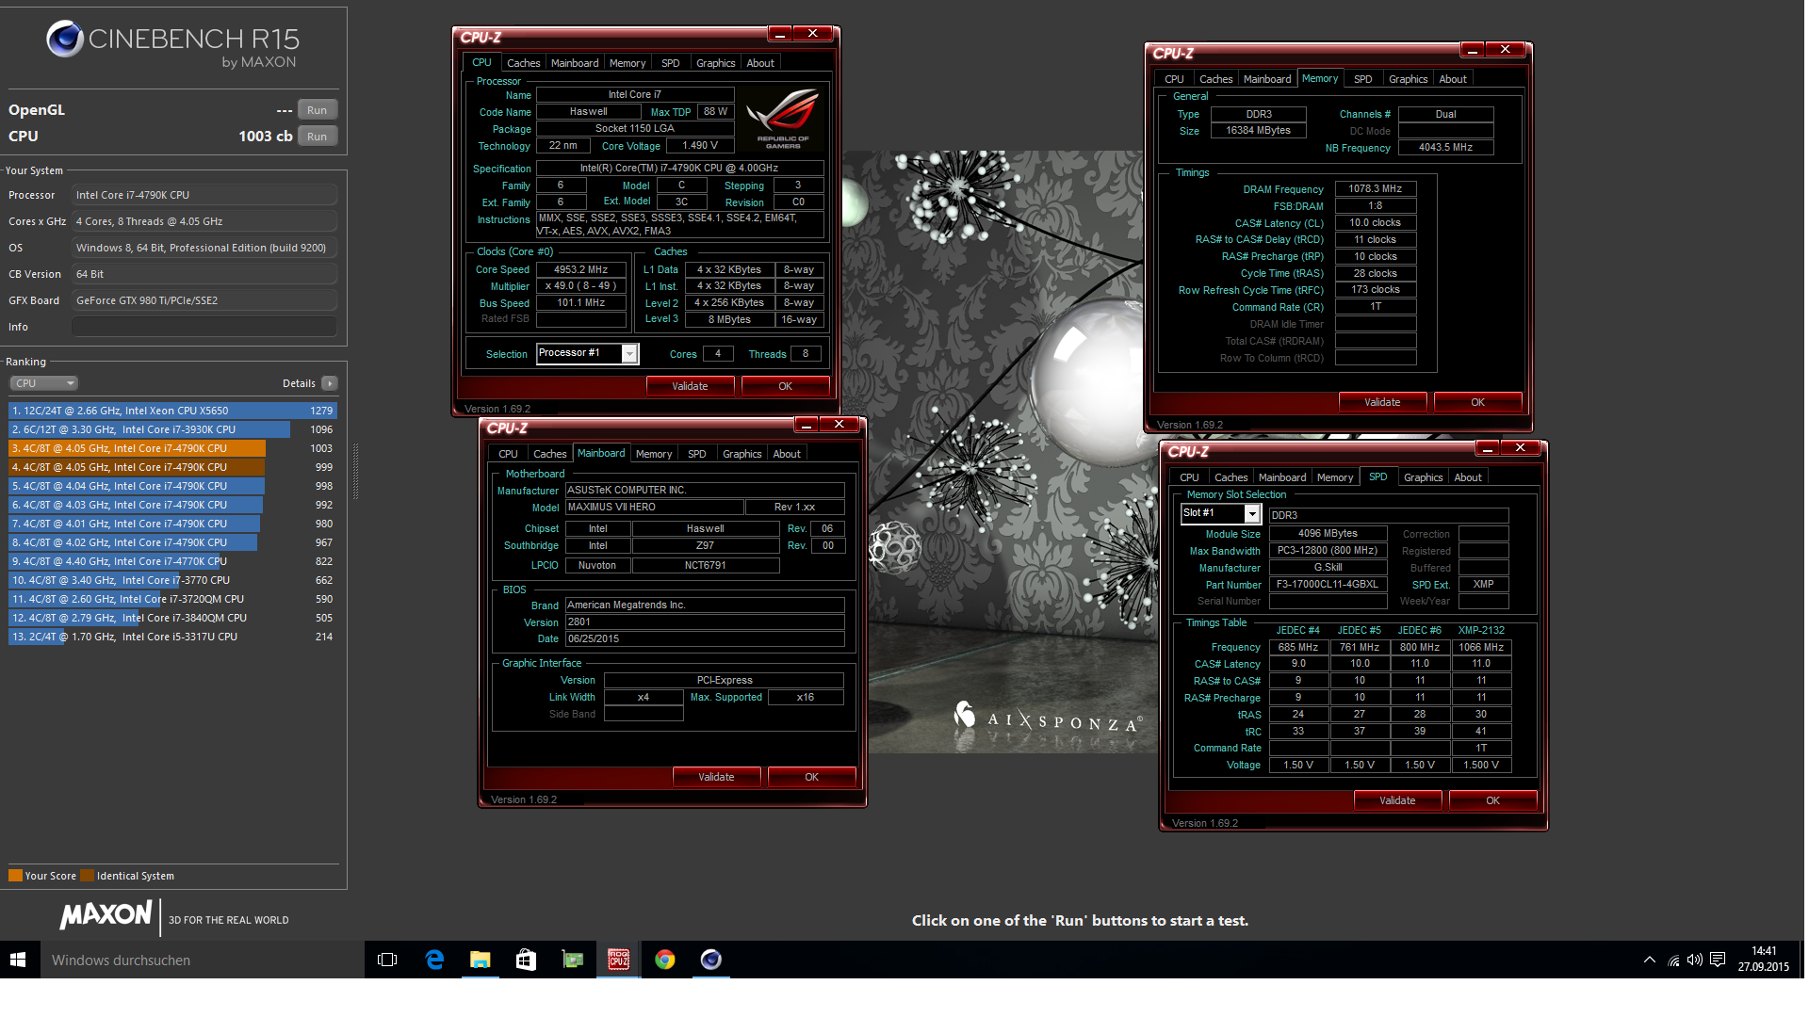Image resolution: width=1809 pixels, height=1017 pixels.
Task: Open Google Chrome from taskbar
Action: [x=665, y=960]
